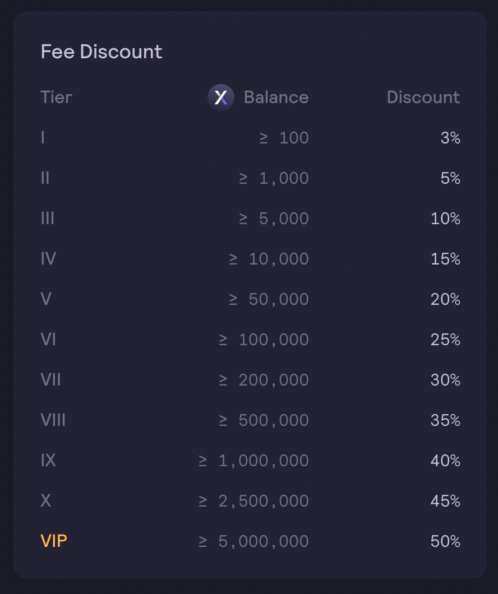Screen dimensions: 498x594
Task: Click the 3% discount value
Action: [450, 138]
